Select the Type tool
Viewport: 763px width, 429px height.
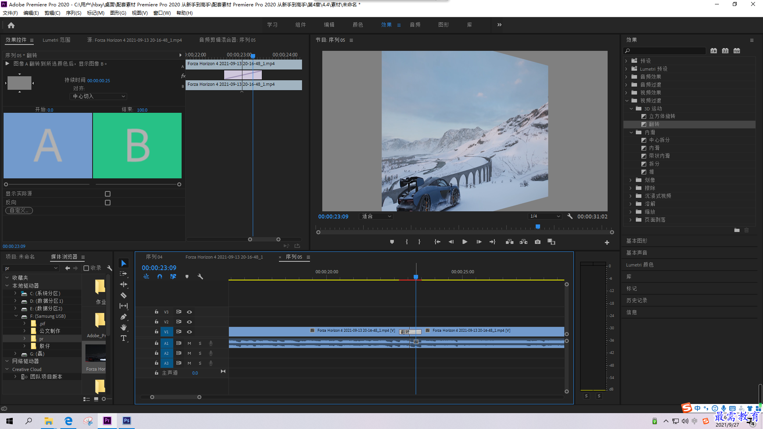[124, 338]
